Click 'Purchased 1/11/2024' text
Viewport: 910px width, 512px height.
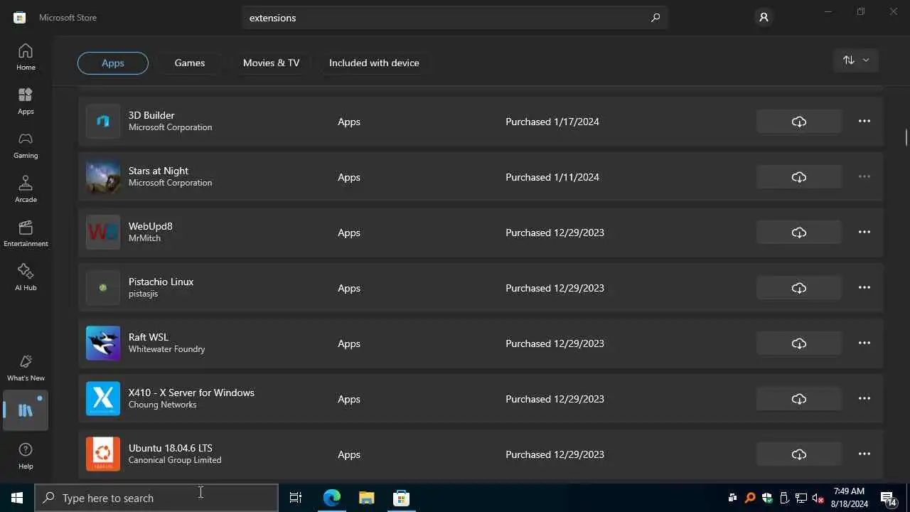point(552,177)
